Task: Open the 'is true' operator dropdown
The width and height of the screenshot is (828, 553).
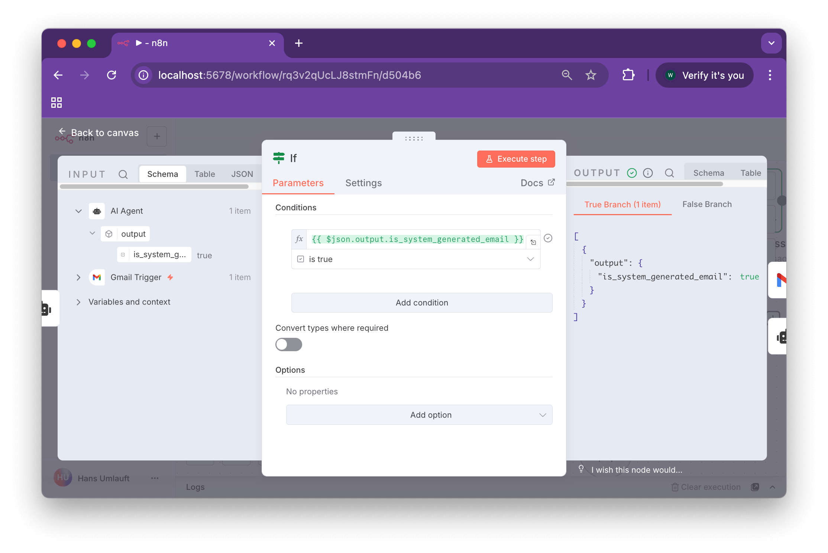Action: [416, 259]
